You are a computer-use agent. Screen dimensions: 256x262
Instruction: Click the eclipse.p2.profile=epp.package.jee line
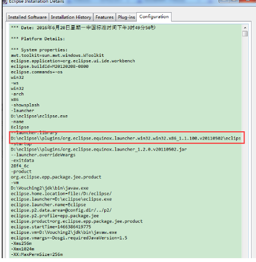click(x=55, y=216)
